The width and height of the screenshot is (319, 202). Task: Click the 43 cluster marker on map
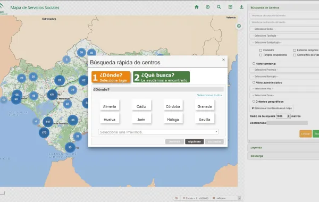pos(34,96)
